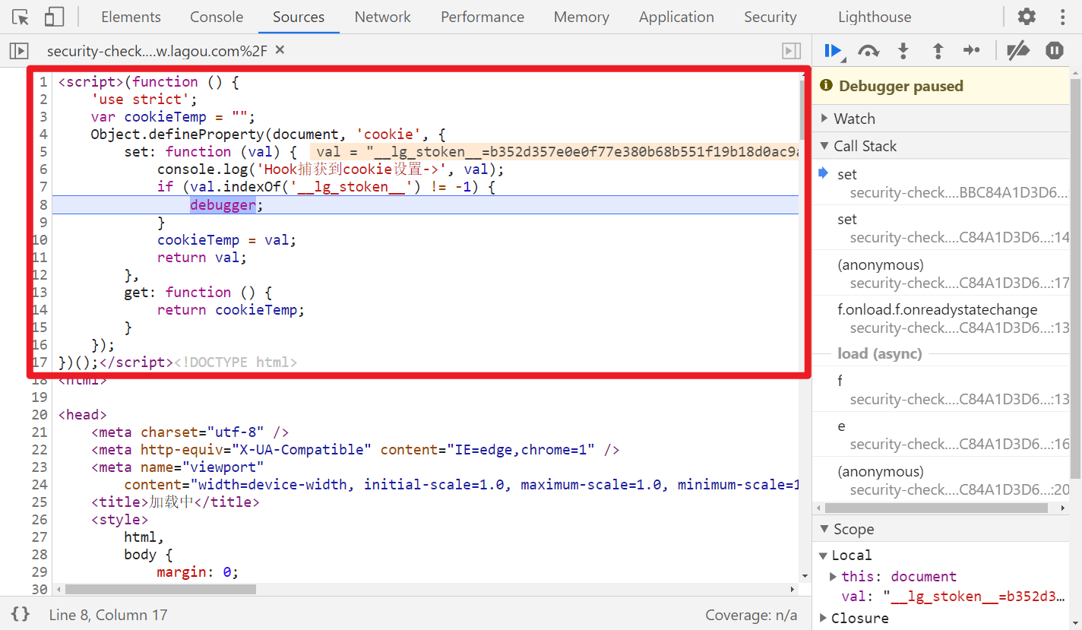Show the file navigator pane
The width and height of the screenshot is (1082, 630).
18,51
